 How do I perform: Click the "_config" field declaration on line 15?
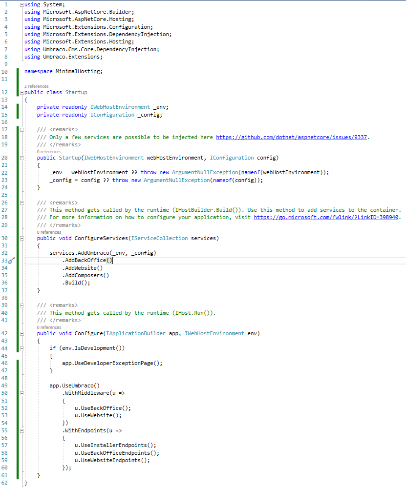[x=150, y=115]
